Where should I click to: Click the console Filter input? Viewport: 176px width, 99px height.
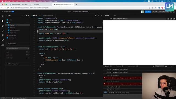159,66
